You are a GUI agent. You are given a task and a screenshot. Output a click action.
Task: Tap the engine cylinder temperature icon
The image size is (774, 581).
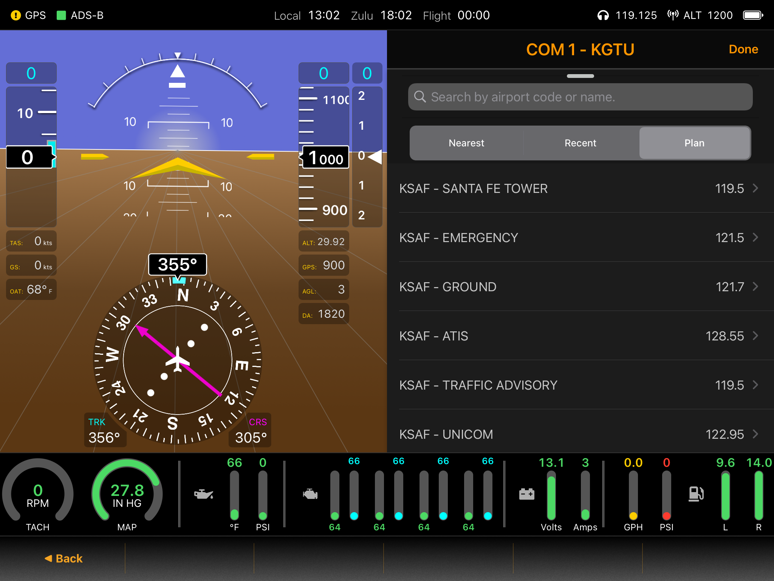pyautogui.click(x=310, y=494)
